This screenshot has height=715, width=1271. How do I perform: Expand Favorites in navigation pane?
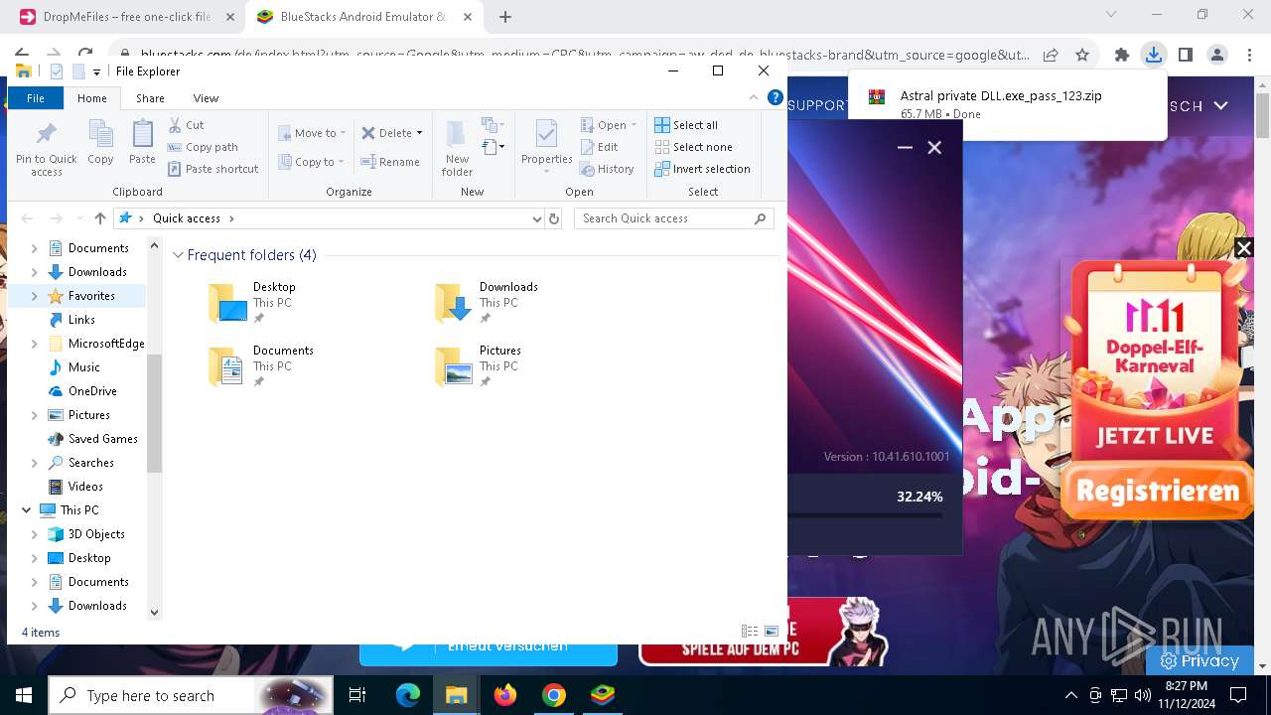[x=35, y=296]
